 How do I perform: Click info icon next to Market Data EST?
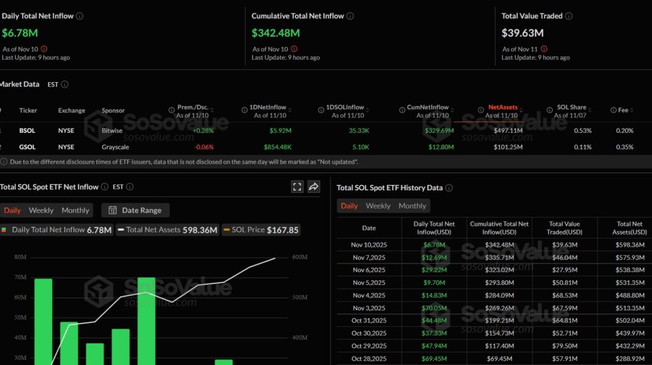click(x=65, y=85)
